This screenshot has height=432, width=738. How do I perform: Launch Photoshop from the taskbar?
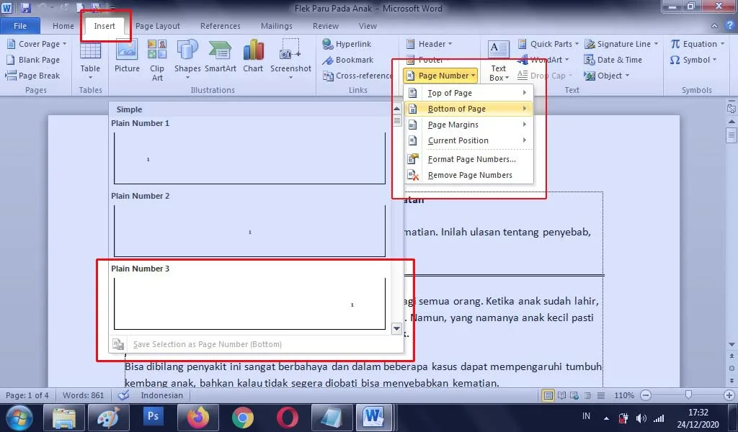pyautogui.click(x=154, y=418)
